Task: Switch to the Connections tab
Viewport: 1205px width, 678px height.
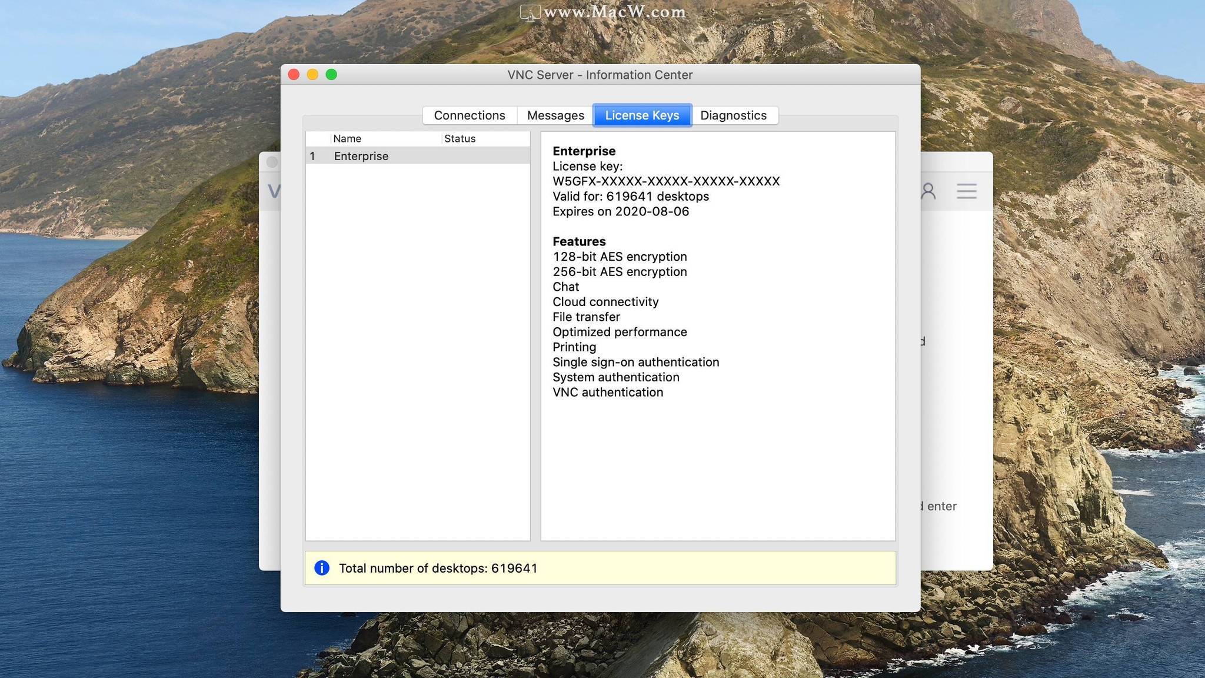Action: click(x=470, y=115)
